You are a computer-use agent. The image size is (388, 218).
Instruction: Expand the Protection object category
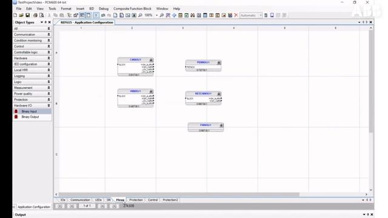pos(32,99)
